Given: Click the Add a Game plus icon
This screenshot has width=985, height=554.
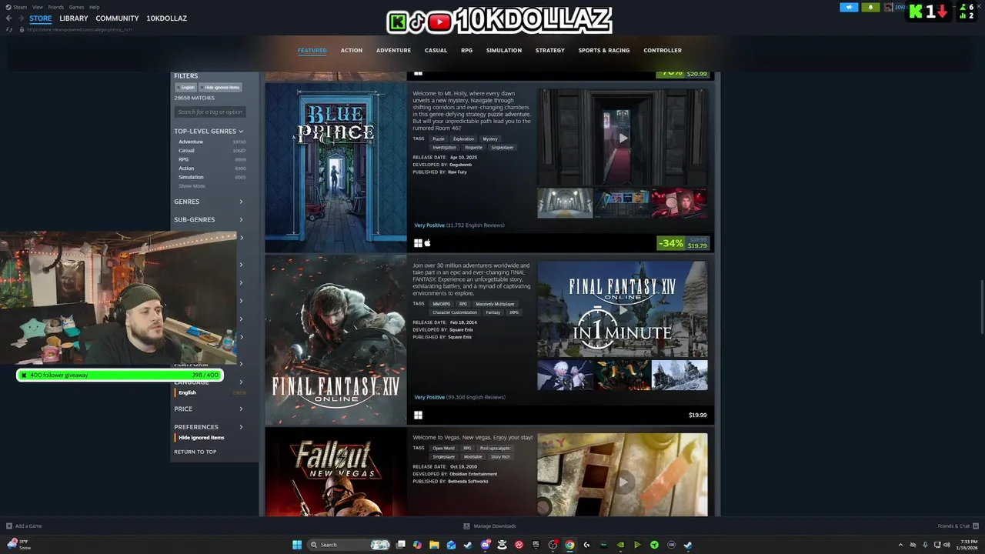Looking at the screenshot, I should click(9, 526).
